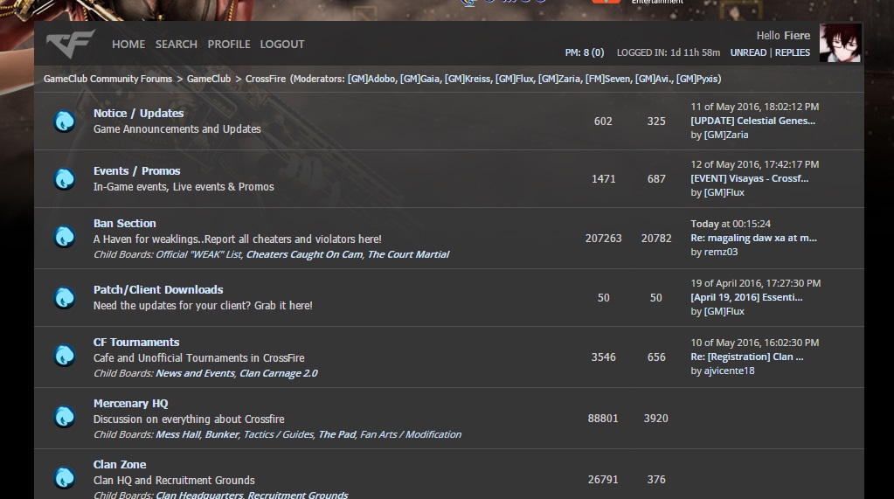894x499 pixels.
Task: Open the Clan Zone board
Action: [120, 464]
